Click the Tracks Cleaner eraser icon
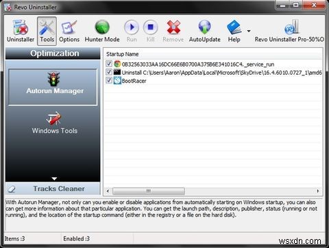329x248 pixels. [x=12, y=189]
